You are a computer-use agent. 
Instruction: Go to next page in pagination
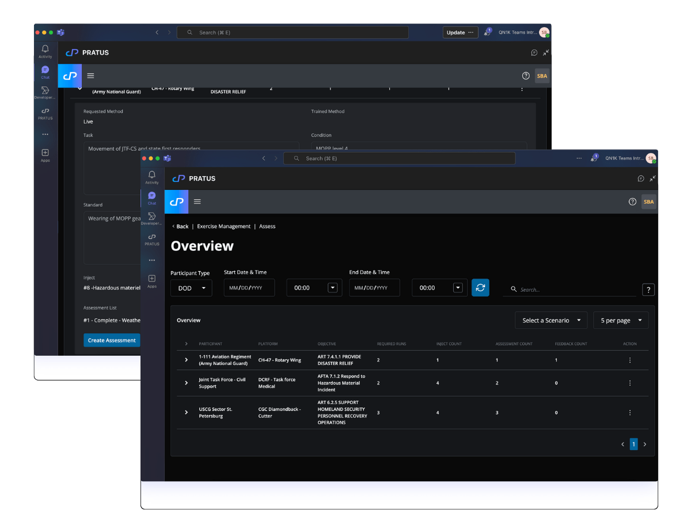click(x=644, y=444)
